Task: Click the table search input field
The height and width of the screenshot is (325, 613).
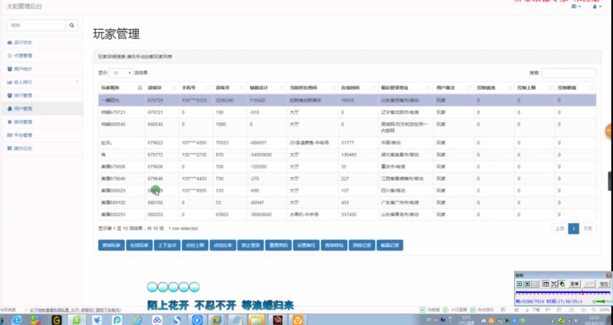Action: [x=569, y=73]
